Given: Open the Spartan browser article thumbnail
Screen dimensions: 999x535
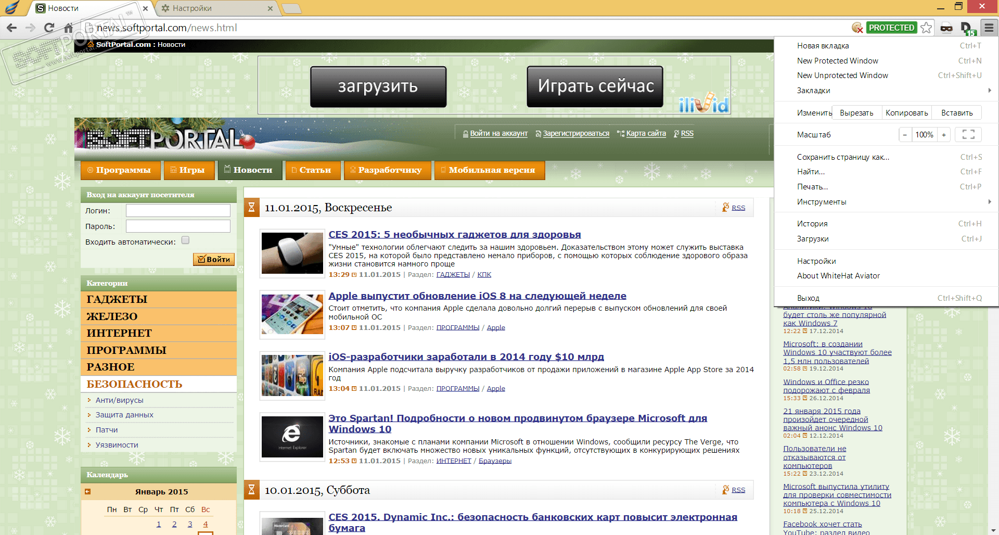Looking at the screenshot, I should (x=292, y=437).
